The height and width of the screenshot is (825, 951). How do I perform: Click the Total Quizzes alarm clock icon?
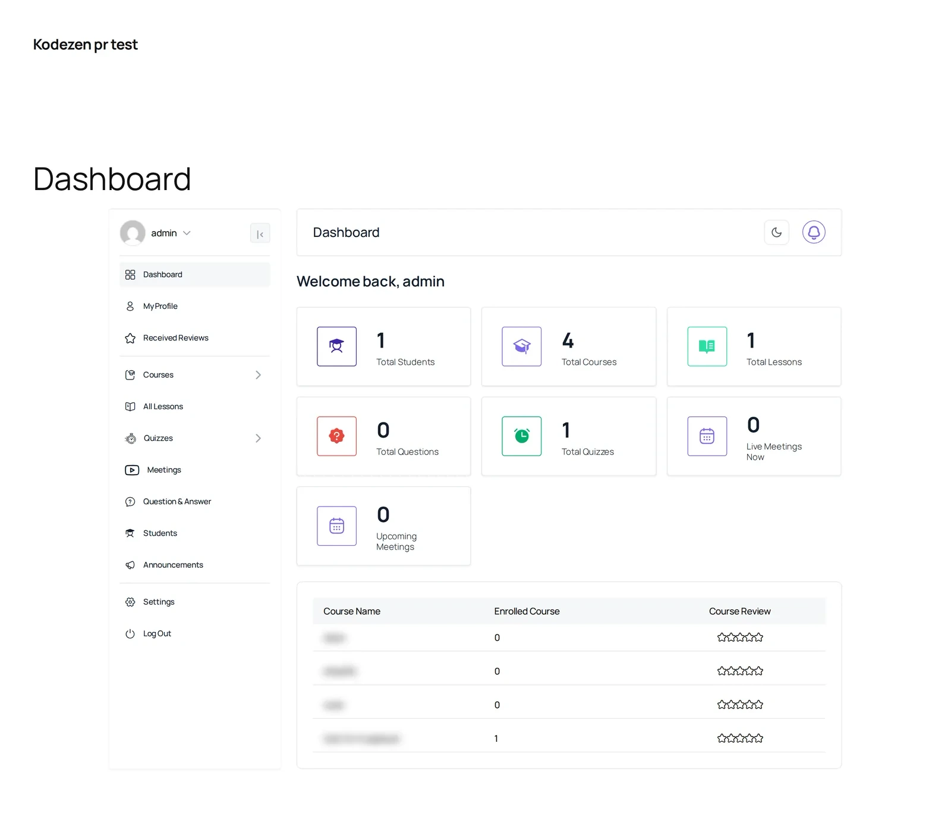(x=521, y=436)
